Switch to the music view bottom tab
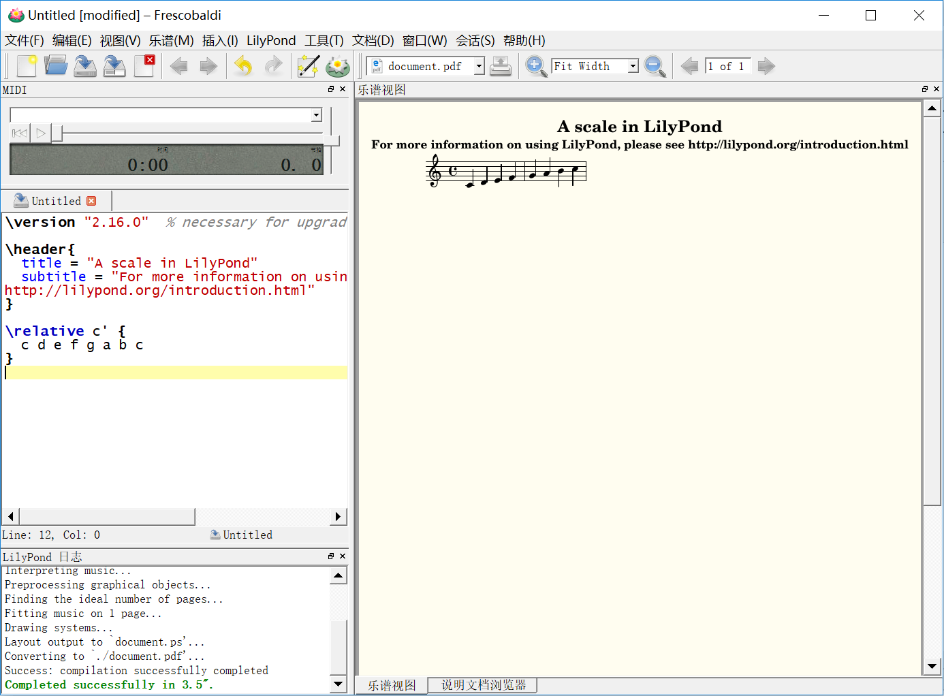Image resolution: width=944 pixels, height=696 pixels. 392,685
